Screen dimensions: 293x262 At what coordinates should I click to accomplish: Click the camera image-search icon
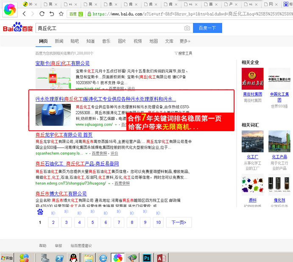(x=187, y=28)
